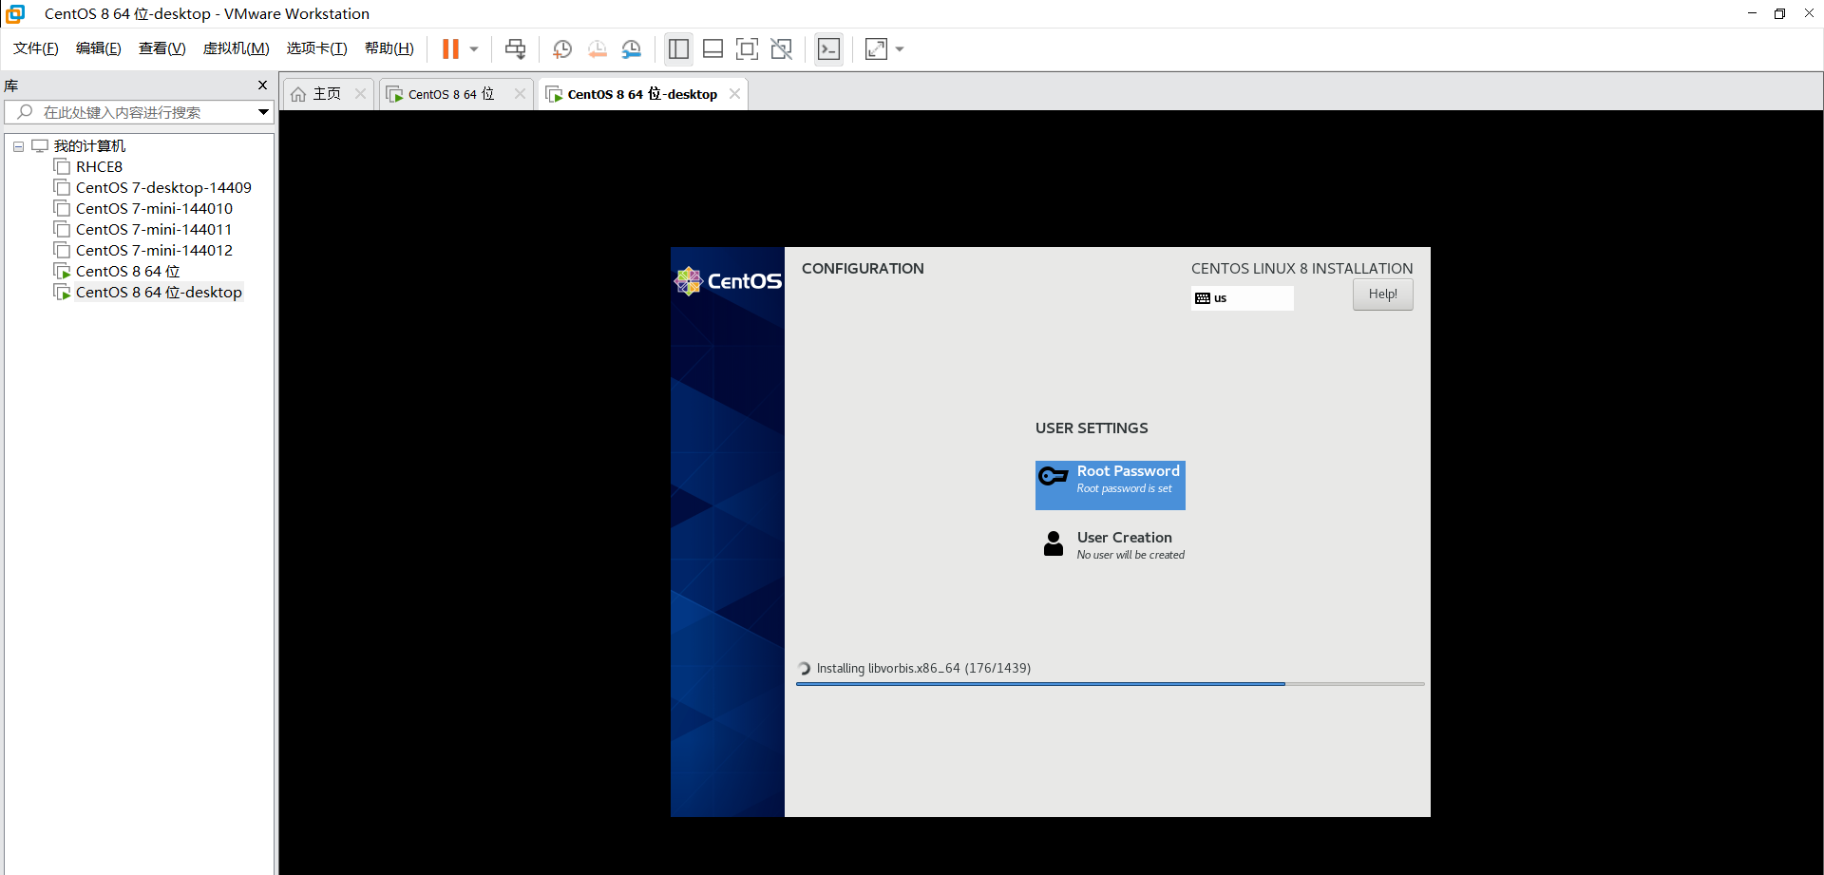
Task: Click the CentOS logo in installer
Action: click(x=728, y=281)
